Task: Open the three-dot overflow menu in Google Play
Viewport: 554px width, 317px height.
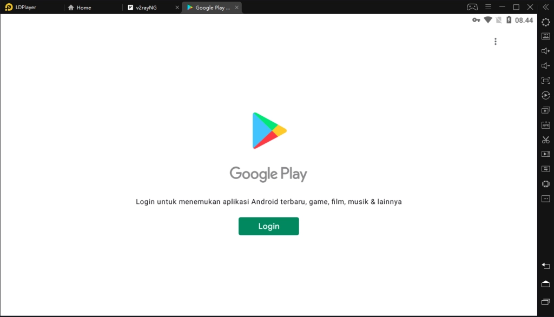Action: pyautogui.click(x=496, y=42)
